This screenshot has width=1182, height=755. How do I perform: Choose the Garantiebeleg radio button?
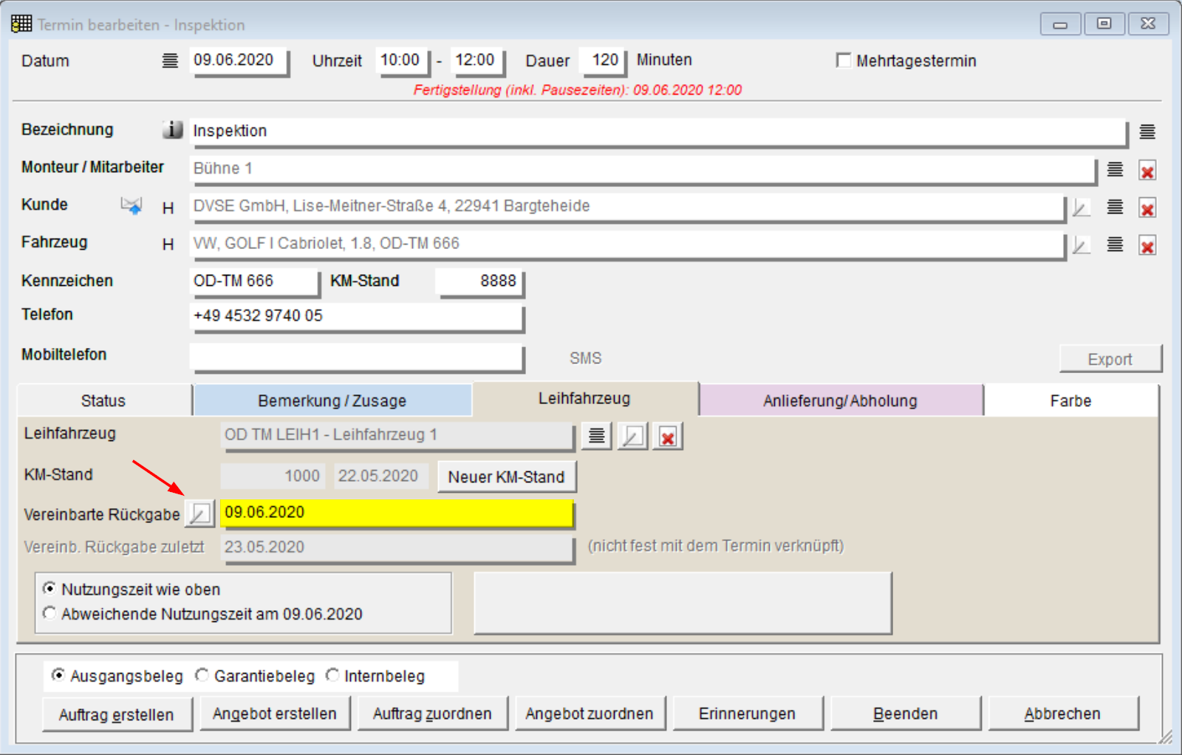point(202,675)
